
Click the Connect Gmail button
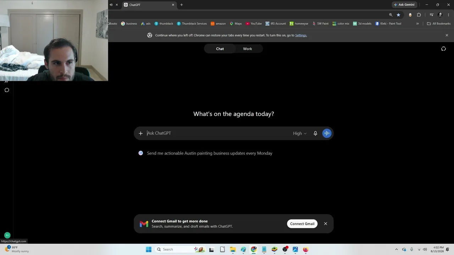tap(302, 224)
